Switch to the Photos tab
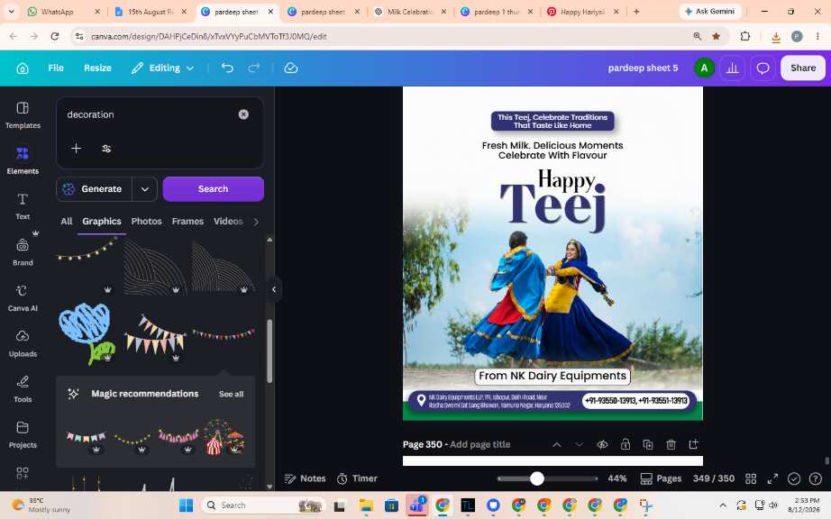This screenshot has height=519, width=831. [x=146, y=221]
